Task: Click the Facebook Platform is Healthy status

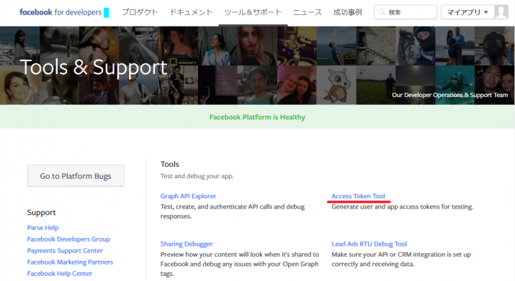Action: pyautogui.click(x=257, y=117)
